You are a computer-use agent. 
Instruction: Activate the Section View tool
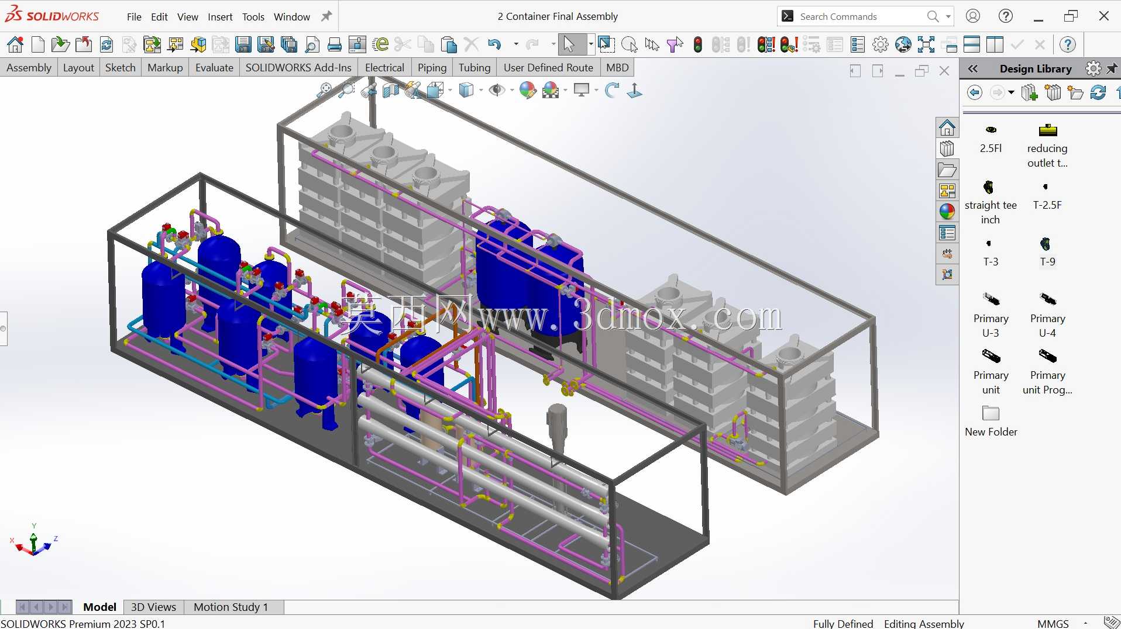point(391,90)
